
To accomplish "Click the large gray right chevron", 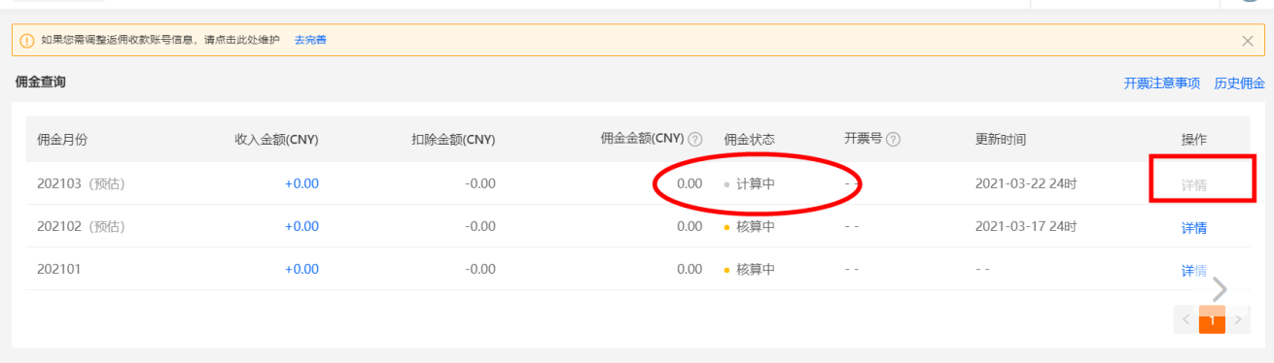I will (1220, 288).
